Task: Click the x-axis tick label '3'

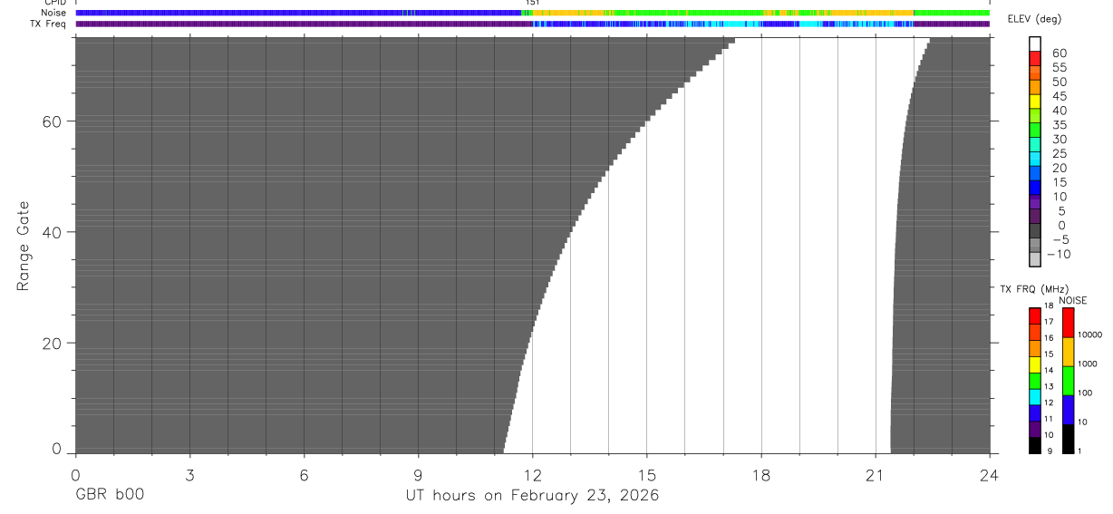Action: tap(189, 475)
